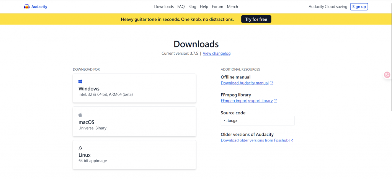The height and width of the screenshot is (179, 392).
Task: Expand the .tar.gz source code disclosure
Action: pyautogui.click(x=258, y=120)
